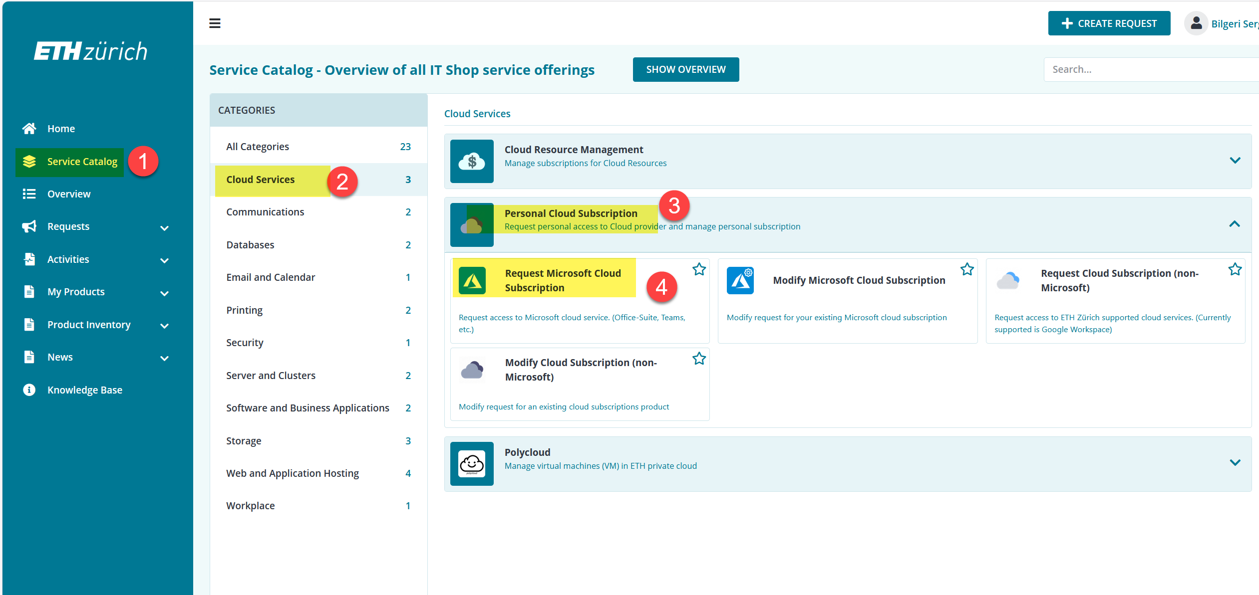Open Knowledge Base in sidebar

pyautogui.click(x=85, y=390)
